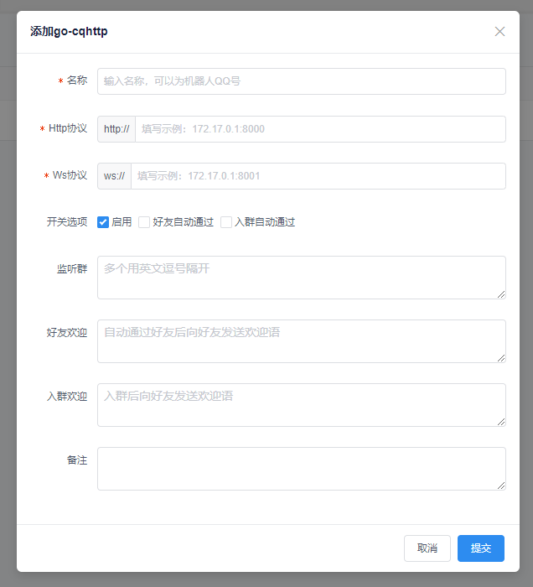This screenshot has width=533, height=587.
Task: Enable 好友自动通过 checkbox
Action: (144, 222)
